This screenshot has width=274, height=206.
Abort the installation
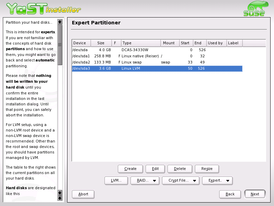83,194
